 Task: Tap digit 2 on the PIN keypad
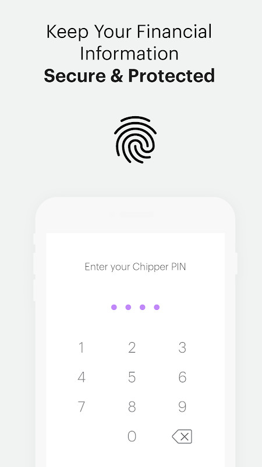pyautogui.click(x=132, y=347)
